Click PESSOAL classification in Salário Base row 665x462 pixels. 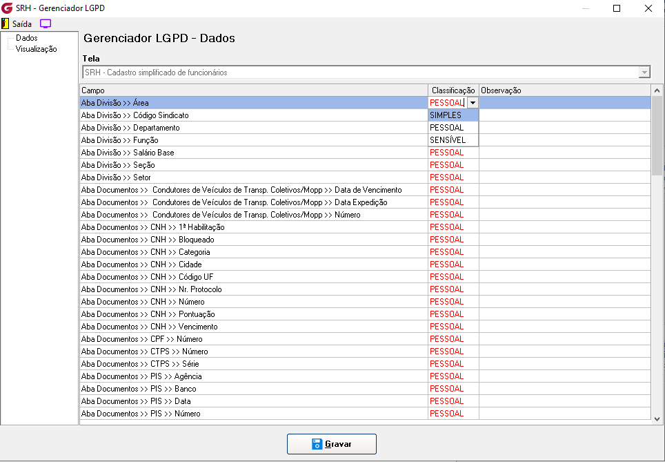453,153
